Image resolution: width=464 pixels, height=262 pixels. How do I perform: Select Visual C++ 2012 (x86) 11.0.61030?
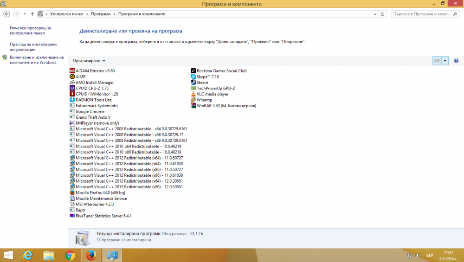click(x=126, y=175)
